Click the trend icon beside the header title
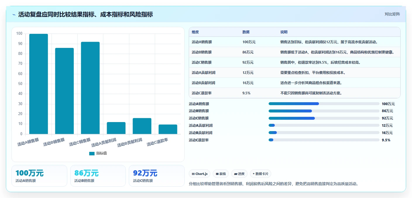The width and height of the screenshot is (412, 198). (14, 15)
